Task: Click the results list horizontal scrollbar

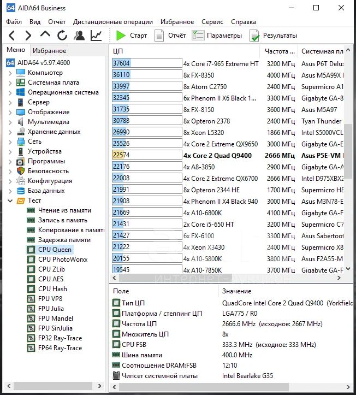Action: pos(175,278)
